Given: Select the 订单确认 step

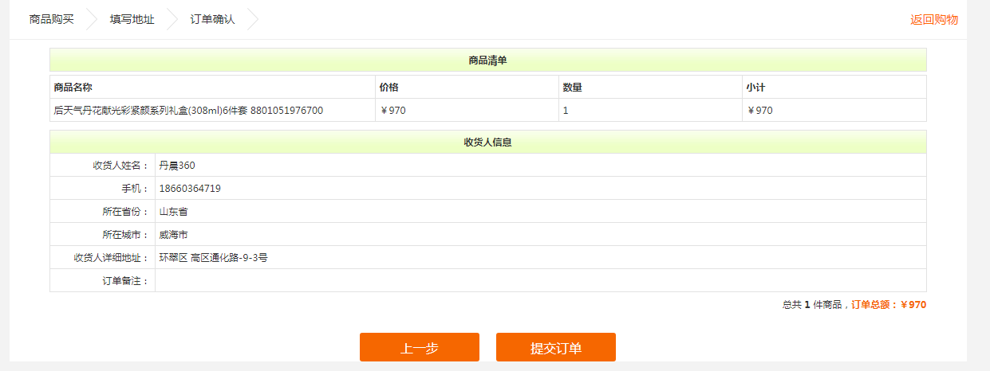Looking at the screenshot, I should (212, 19).
